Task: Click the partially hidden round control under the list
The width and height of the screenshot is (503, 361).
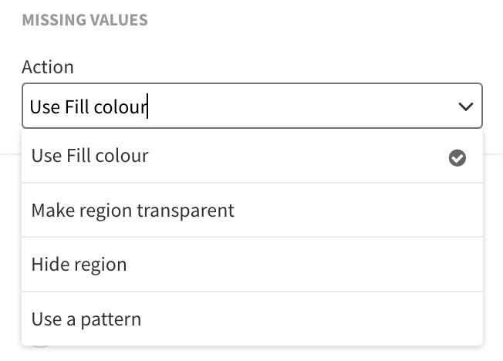Action: pyautogui.click(x=40, y=346)
